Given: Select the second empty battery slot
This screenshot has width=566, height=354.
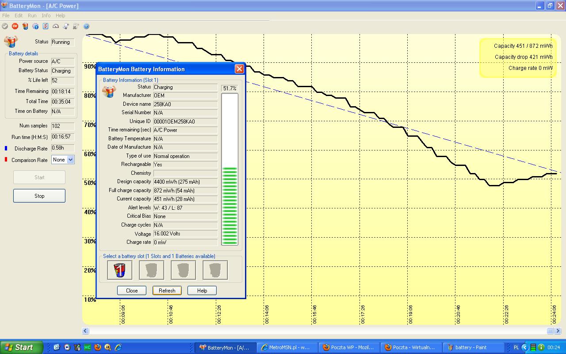Looking at the screenshot, I should 152,270.
